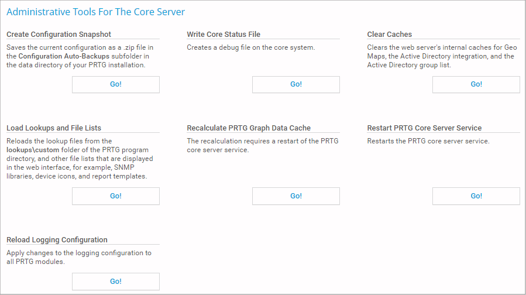The image size is (526, 295).
Task: Click the bold lookups\custom folder text
Action: 33,150
